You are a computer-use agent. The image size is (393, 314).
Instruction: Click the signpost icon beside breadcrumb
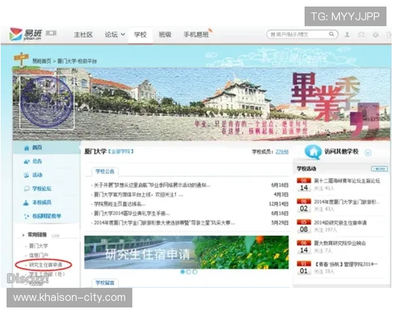click(x=22, y=60)
